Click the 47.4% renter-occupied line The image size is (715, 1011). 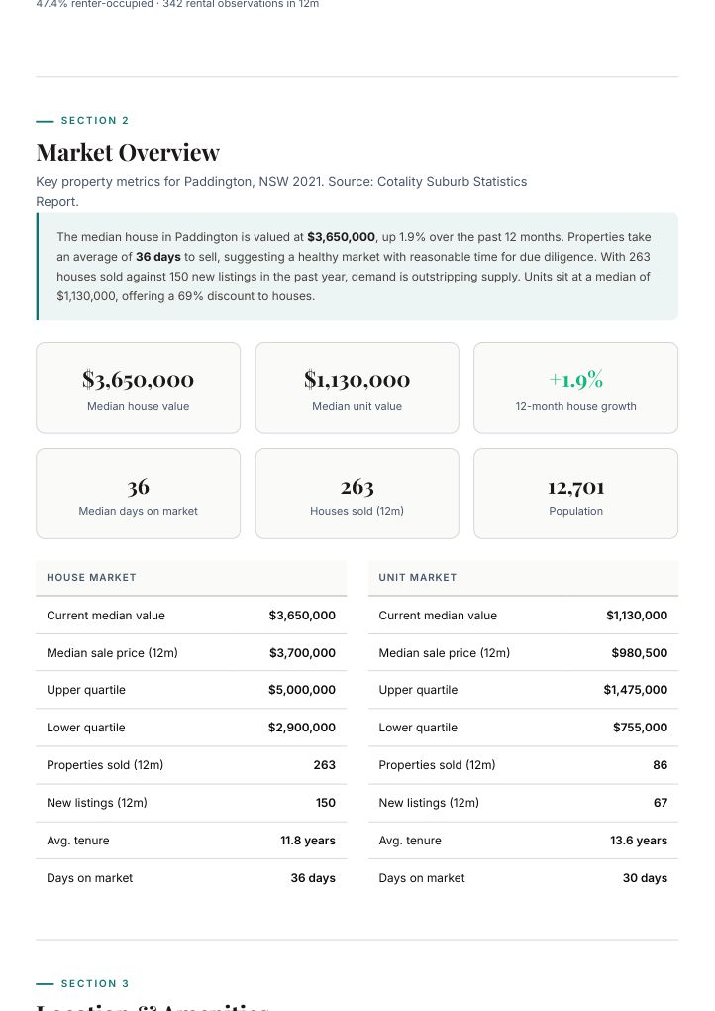(x=177, y=4)
